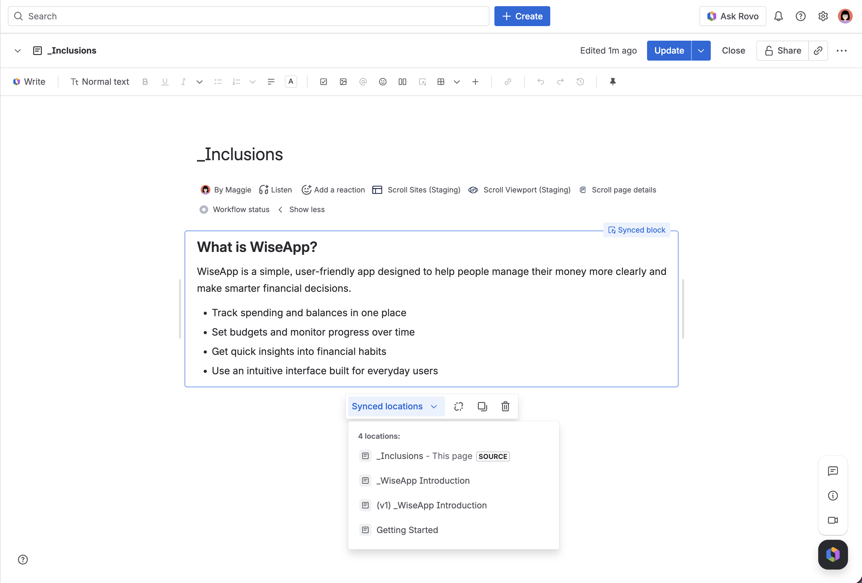
Task: Expand the table options chevron
Action: (457, 82)
